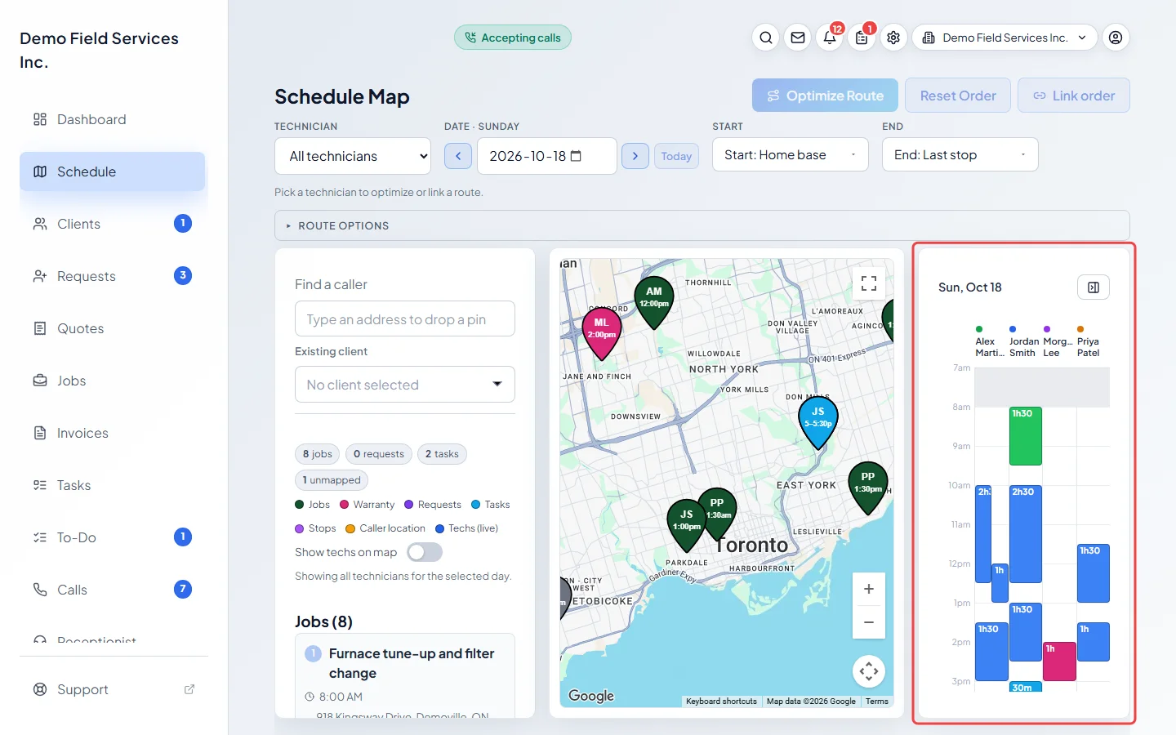Jump to Today's date
The height and width of the screenshot is (735, 1176).
click(676, 156)
